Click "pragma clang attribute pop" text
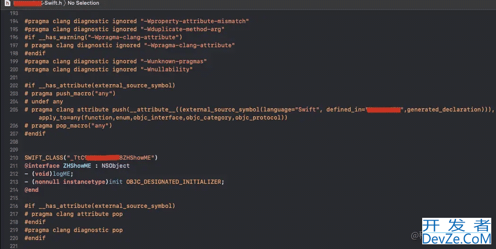This screenshot has height=249, width=496. pyautogui.click(x=77, y=214)
